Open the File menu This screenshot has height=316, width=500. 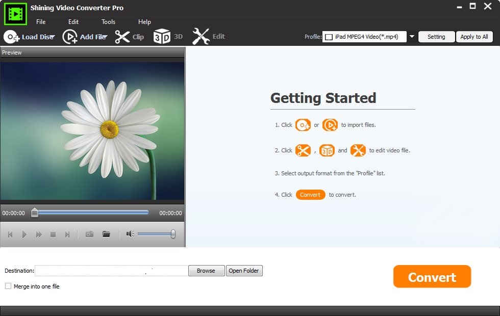[41, 21]
